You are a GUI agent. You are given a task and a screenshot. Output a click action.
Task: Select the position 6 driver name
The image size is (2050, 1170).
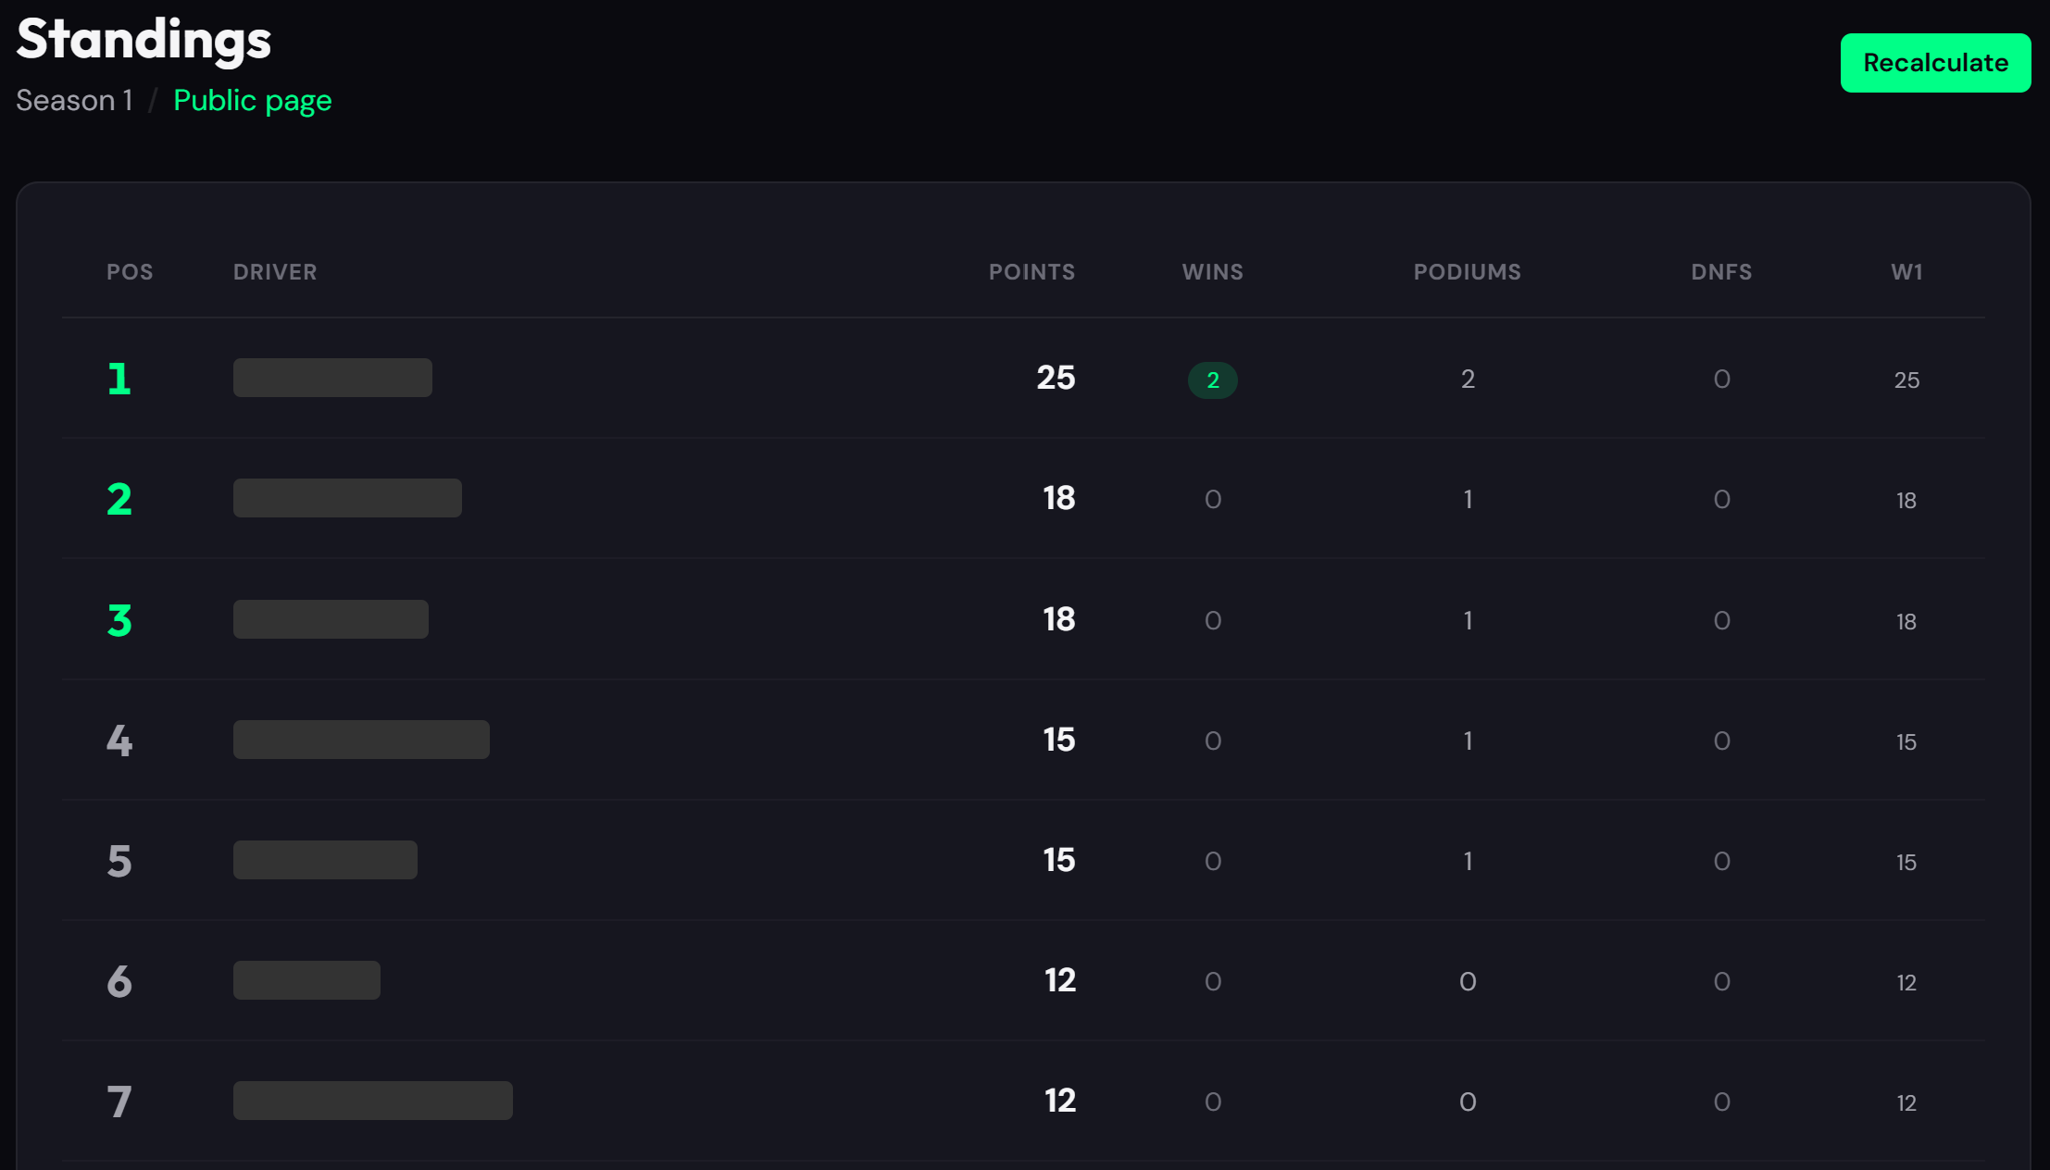click(x=306, y=980)
